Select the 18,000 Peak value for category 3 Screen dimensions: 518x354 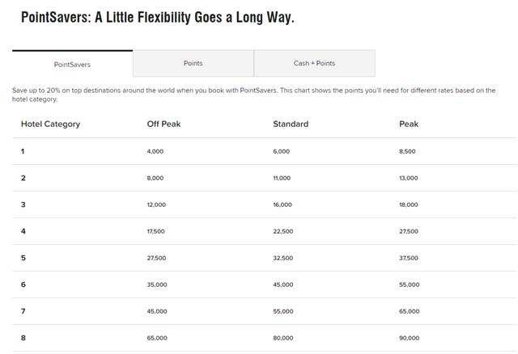click(409, 204)
